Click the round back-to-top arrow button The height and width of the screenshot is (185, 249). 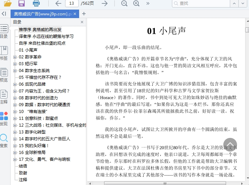click(x=230, y=145)
